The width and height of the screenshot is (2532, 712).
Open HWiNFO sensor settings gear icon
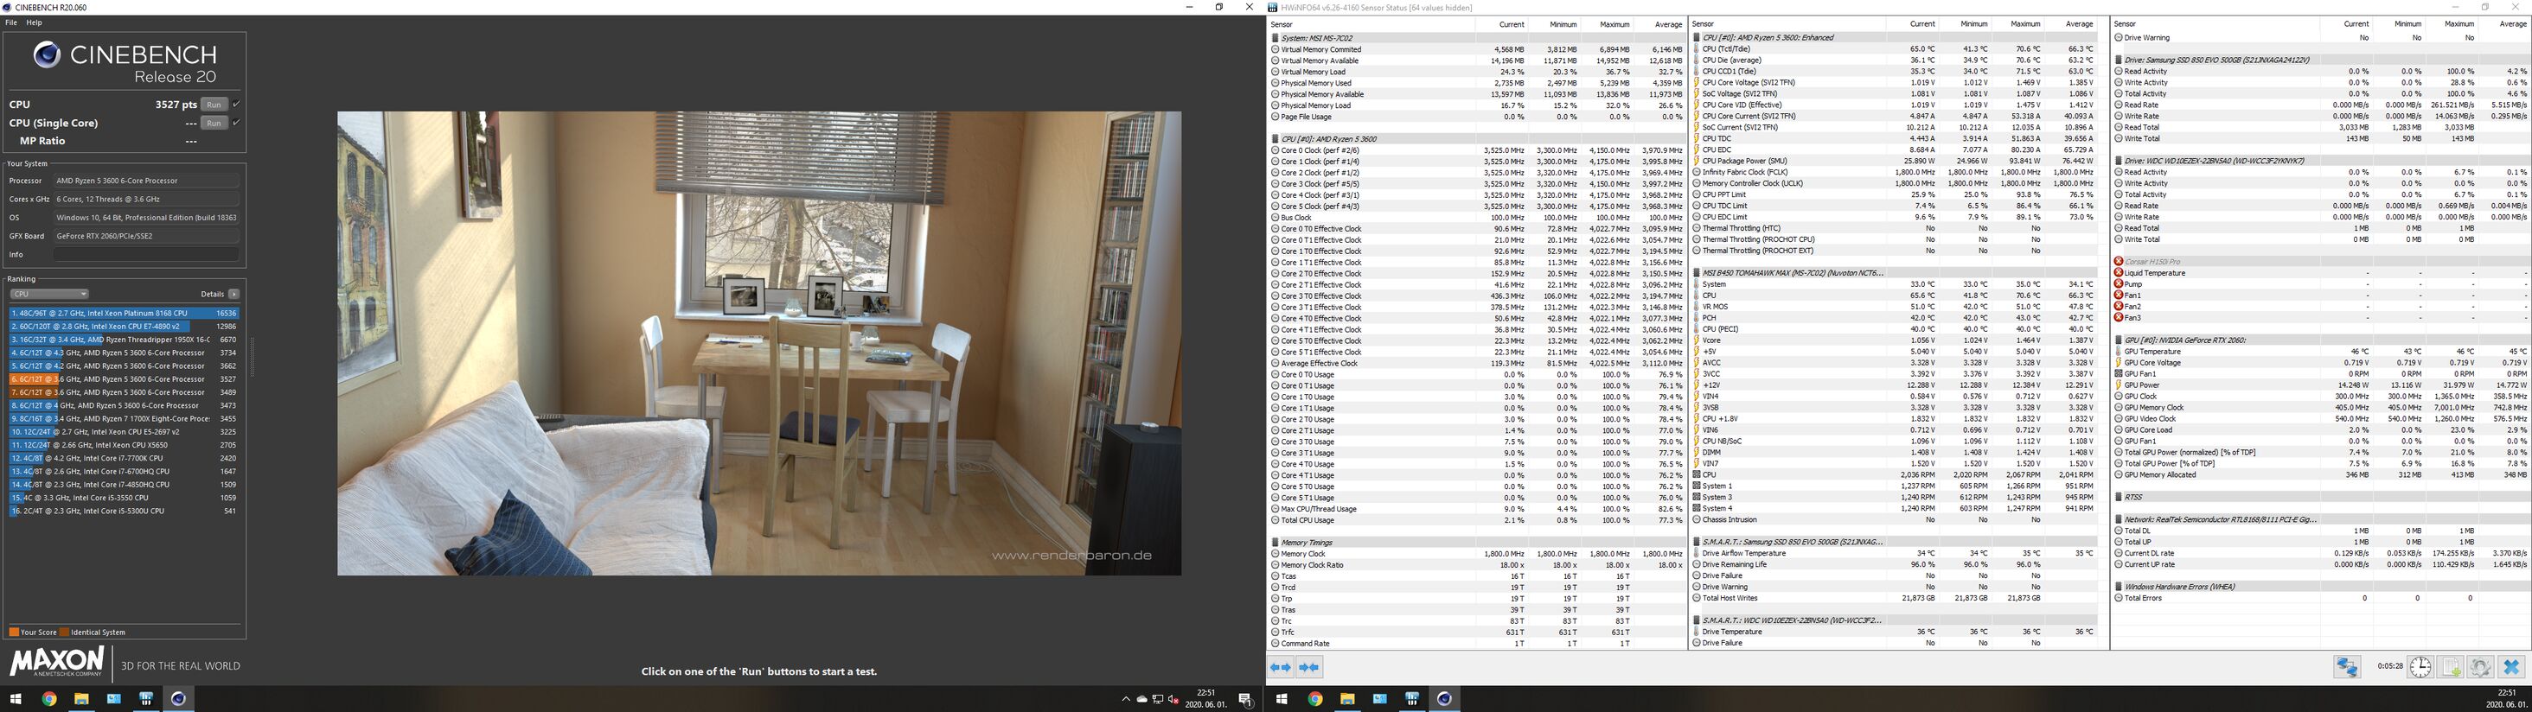pyautogui.click(x=2480, y=667)
